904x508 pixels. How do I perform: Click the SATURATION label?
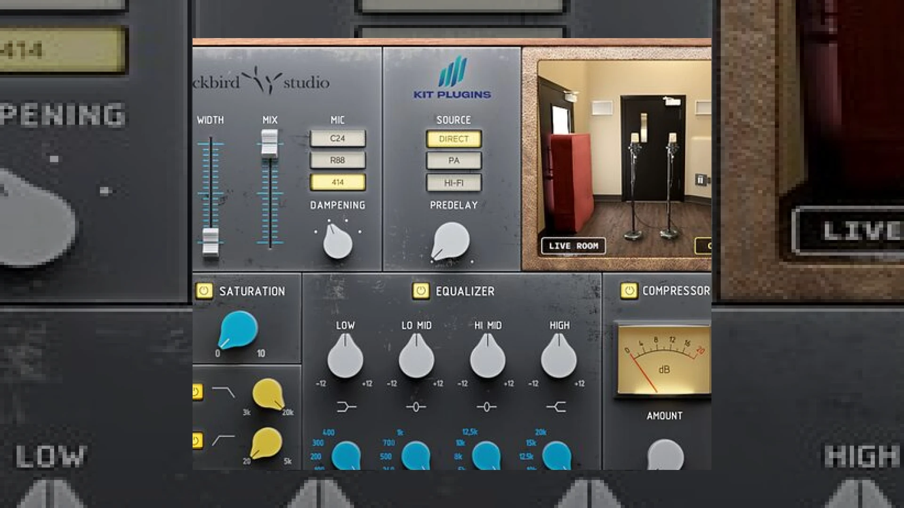[x=252, y=291]
